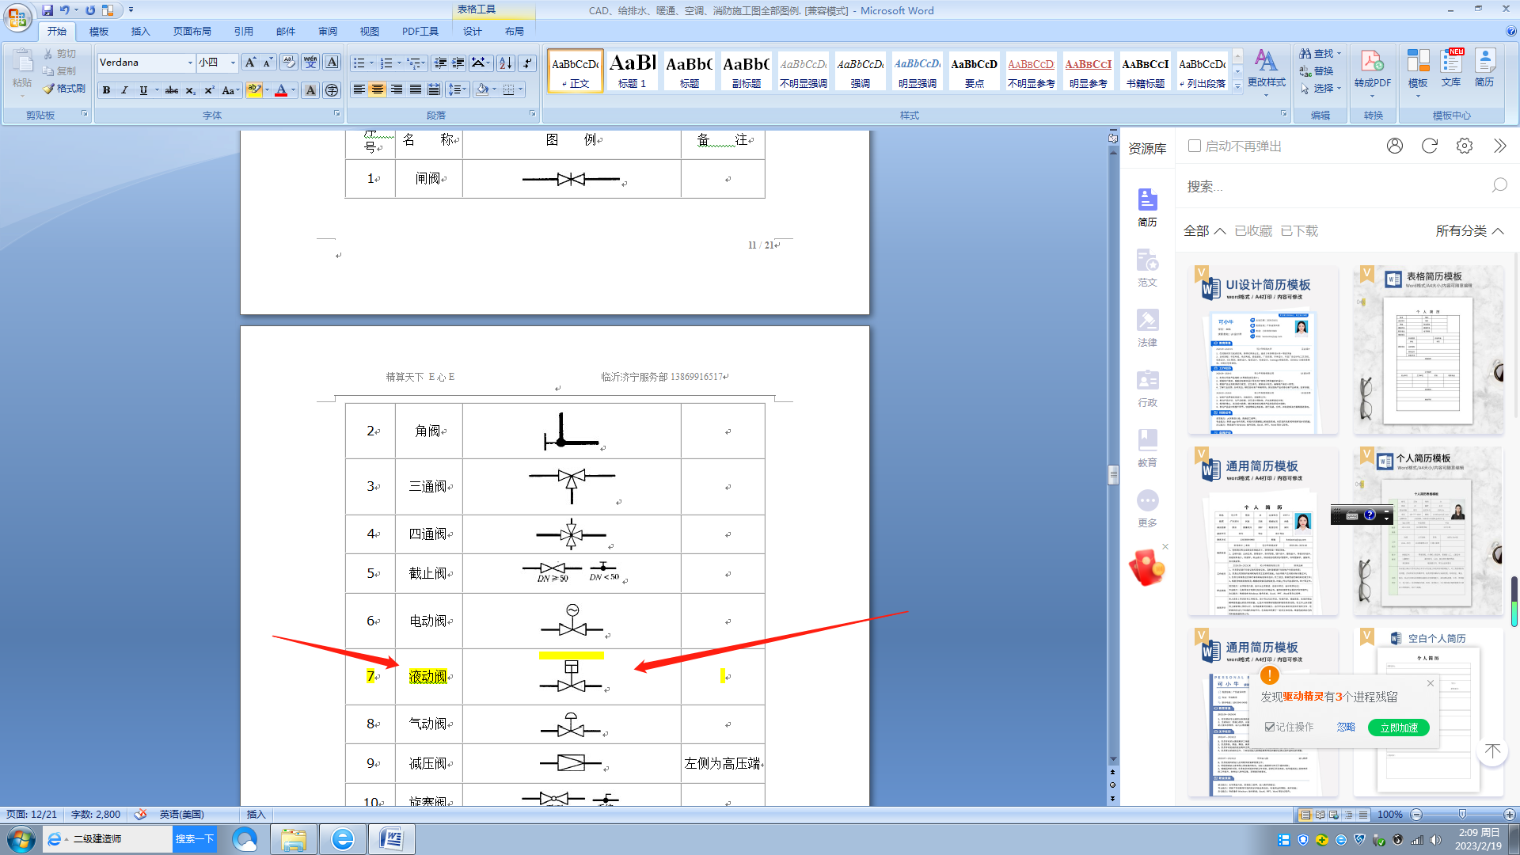Expand the 全部 filter chevron
Image resolution: width=1520 pixels, height=855 pixels.
(1220, 231)
